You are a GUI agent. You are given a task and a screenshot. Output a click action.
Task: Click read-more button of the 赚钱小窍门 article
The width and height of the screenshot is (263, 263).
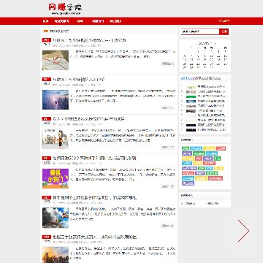click(167, 186)
